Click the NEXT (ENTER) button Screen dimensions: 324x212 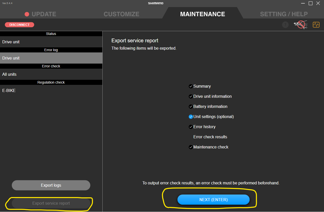pyautogui.click(x=214, y=200)
